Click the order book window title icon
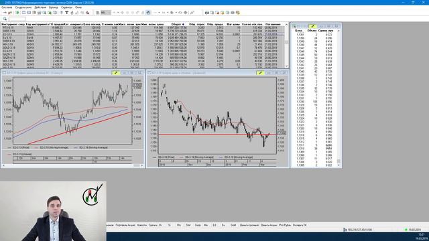 [x=294, y=26]
